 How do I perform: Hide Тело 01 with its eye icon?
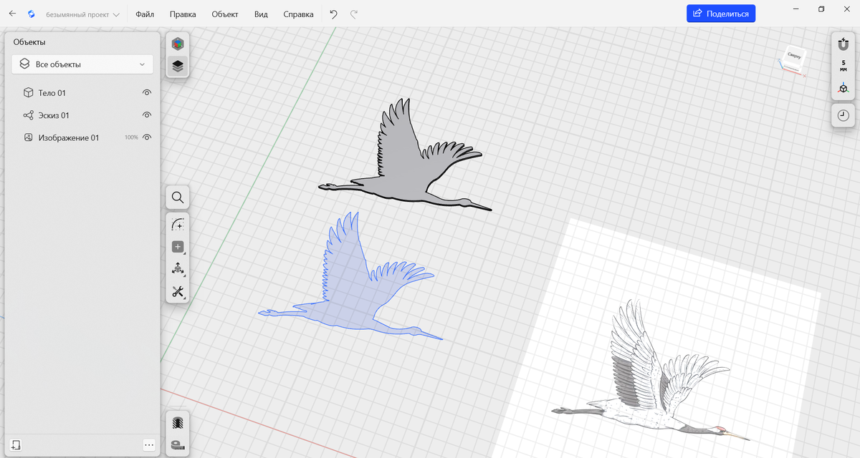(147, 93)
